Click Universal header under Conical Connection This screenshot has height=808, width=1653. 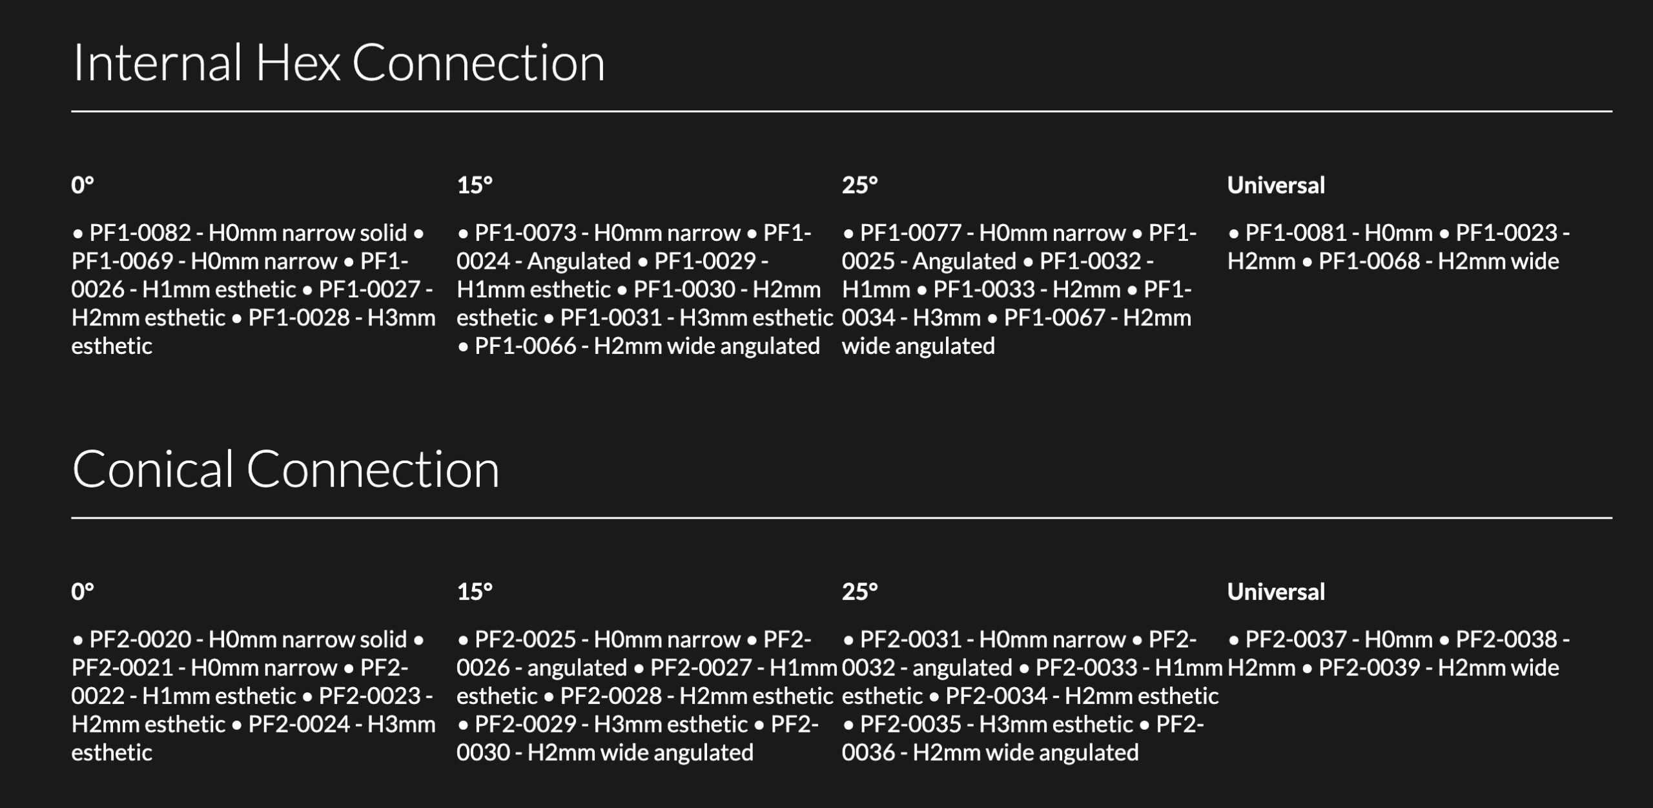[x=1275, y=592]
